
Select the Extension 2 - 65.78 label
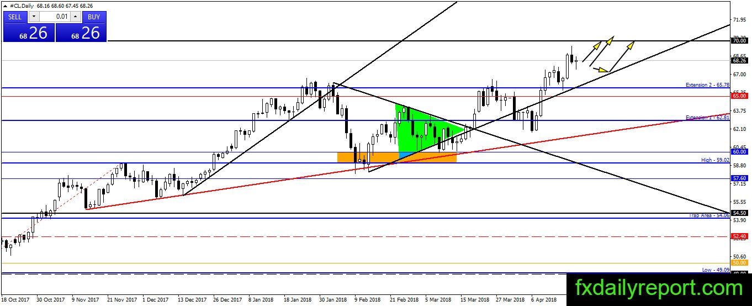click(x=707, y=85)
